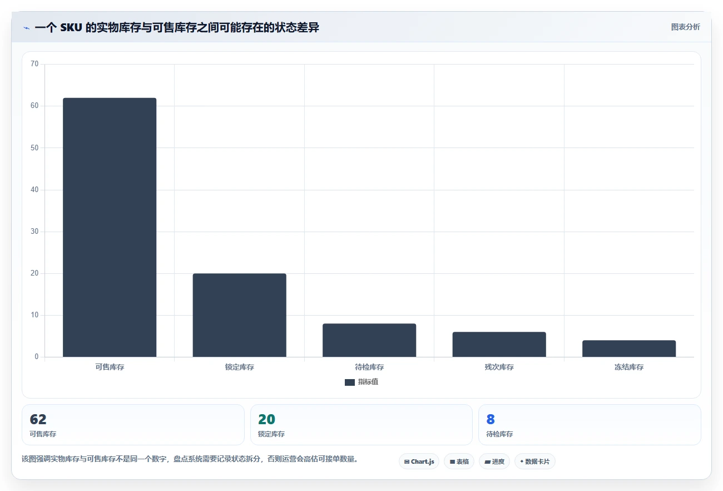Viewport: 723px width, 491px height.
Task: Select the 进度 tag chip
Action: pos(494,461)
